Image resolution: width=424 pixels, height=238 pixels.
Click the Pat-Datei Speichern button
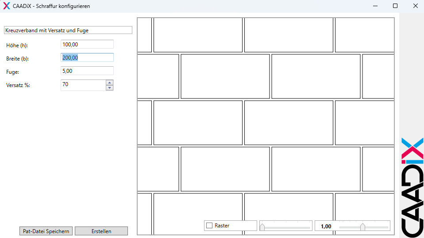click(46, 231)
